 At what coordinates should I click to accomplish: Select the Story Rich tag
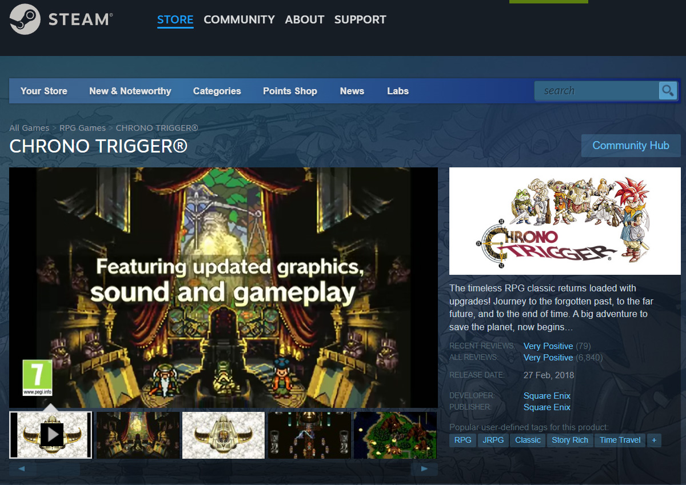[570, 440]
